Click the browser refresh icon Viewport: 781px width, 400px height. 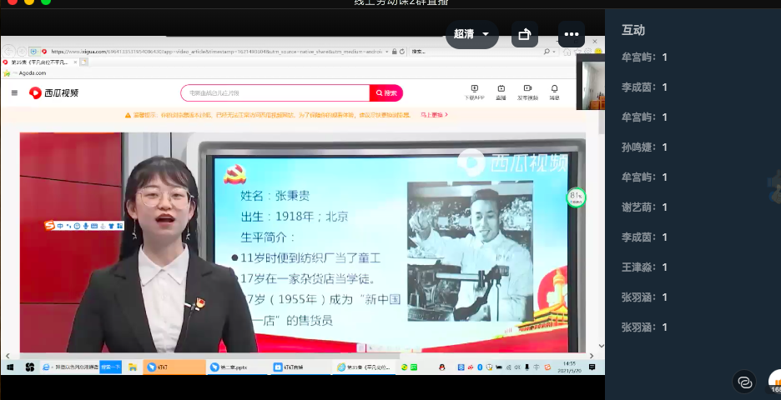point(402,51)
